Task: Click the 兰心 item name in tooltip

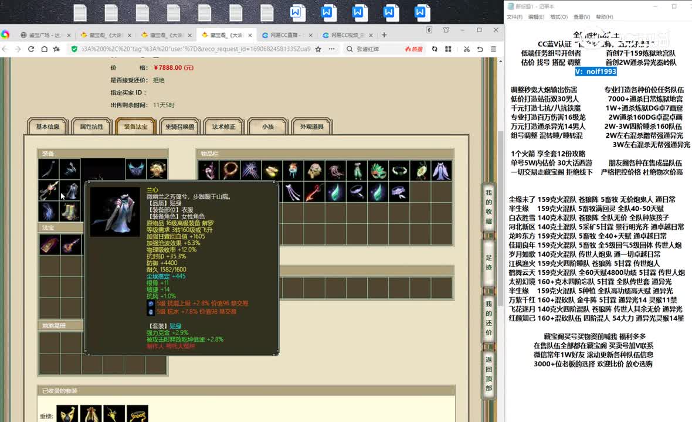Action: point(152,190)
